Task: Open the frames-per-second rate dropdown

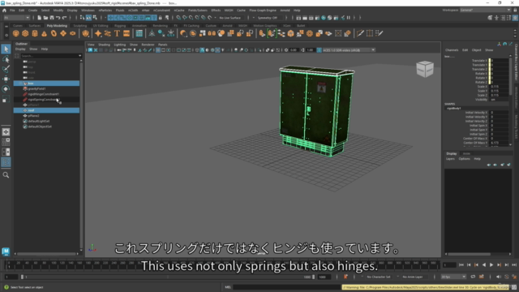Action: click(x=453, y=277)
